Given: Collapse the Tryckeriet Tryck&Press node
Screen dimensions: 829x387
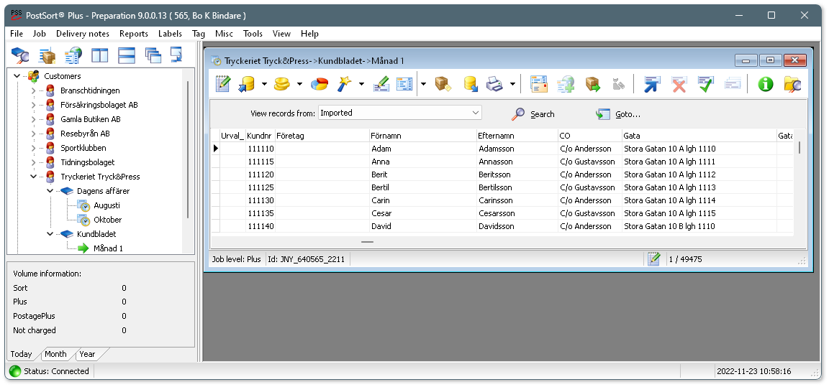Looking at the screenshot, I should tap(33, 177).
